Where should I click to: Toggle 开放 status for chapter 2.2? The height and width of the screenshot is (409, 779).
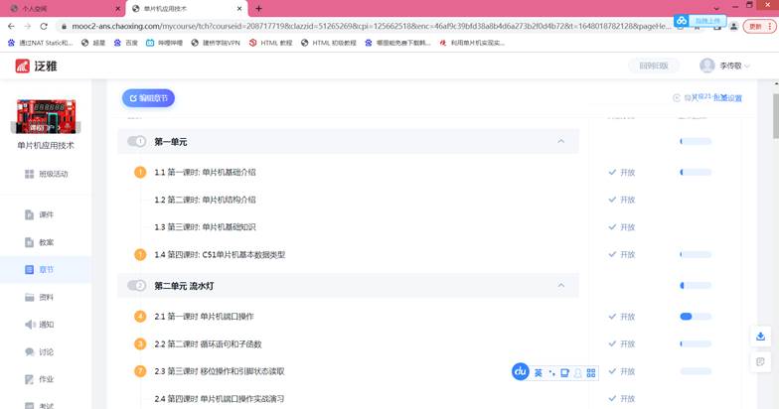[622, 343]
